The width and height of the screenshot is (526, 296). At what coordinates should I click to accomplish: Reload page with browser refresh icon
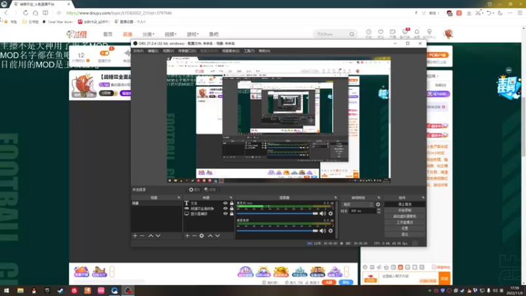pyautogui.click(x=26, y=12)
